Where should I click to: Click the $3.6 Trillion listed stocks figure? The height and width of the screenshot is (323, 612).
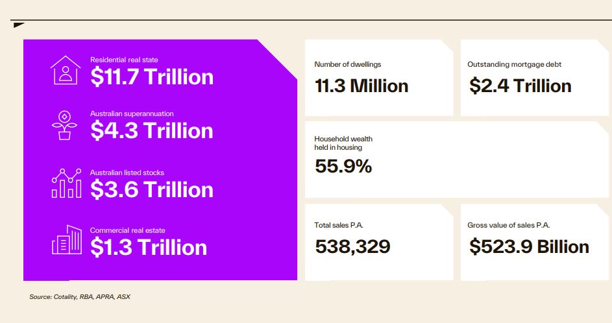[x=152, y=189]
